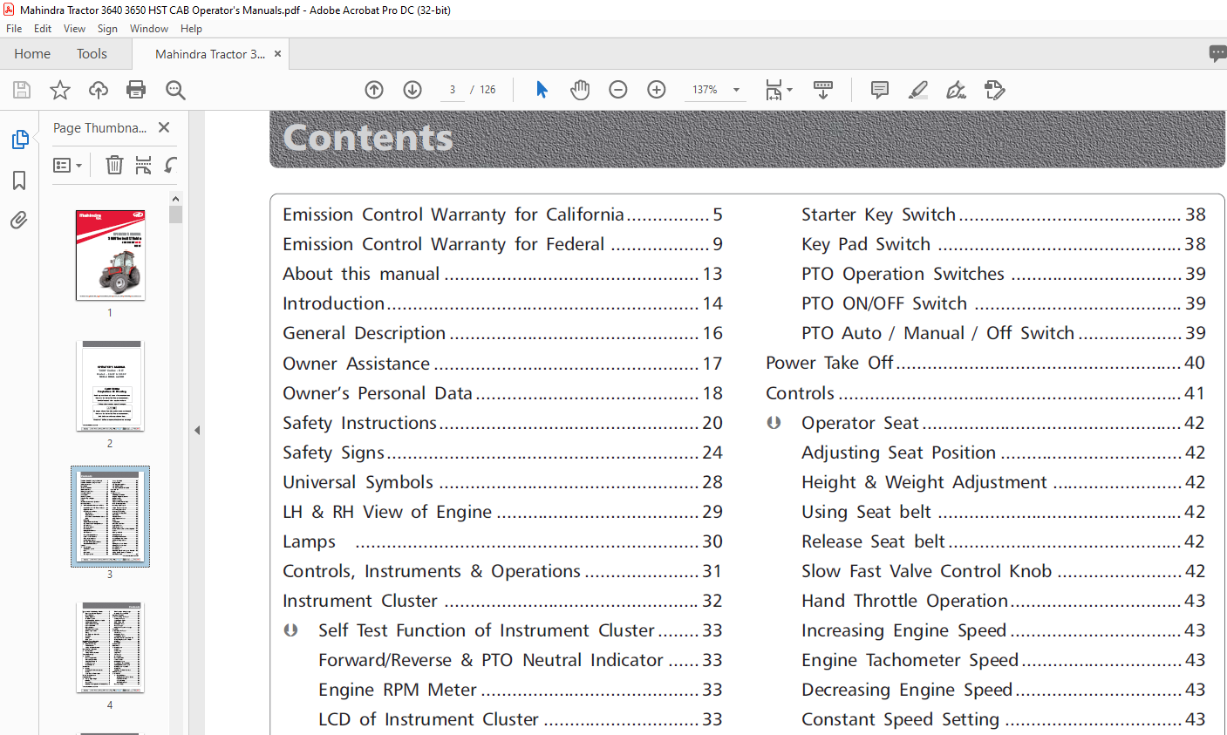1227x735 pixels.
Task: Collapse the navigation pane arrow
Action: [197, 430]
